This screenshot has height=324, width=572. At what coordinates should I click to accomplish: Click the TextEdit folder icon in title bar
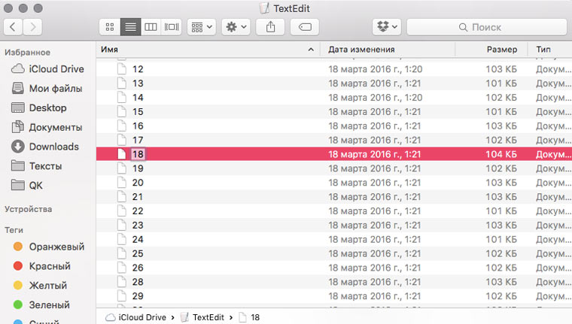pos(264,8)
